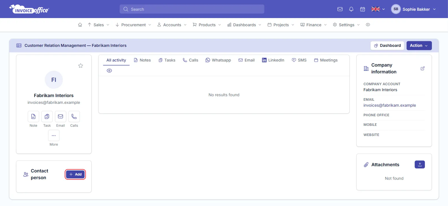This screenshot has height=206, width=448.
Task: Upload an attachment with upload icon
Action: [x=420, y=165]
